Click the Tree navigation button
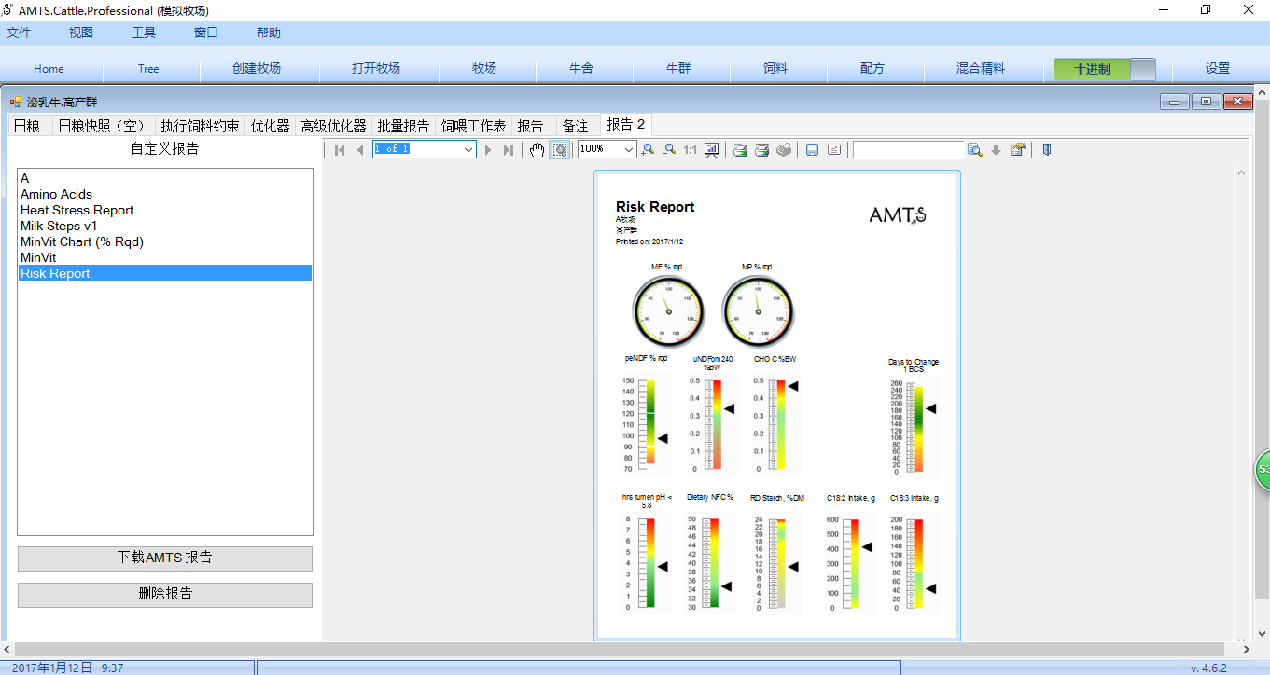This screenshot has height=675, width=1270. [x=148, y=69]
